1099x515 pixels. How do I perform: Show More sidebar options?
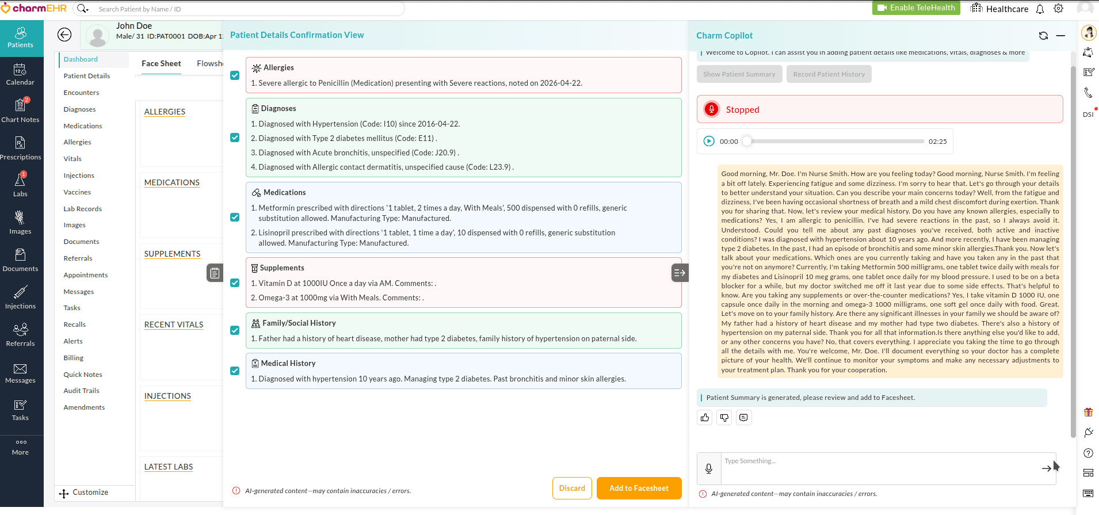coord(21,447)
